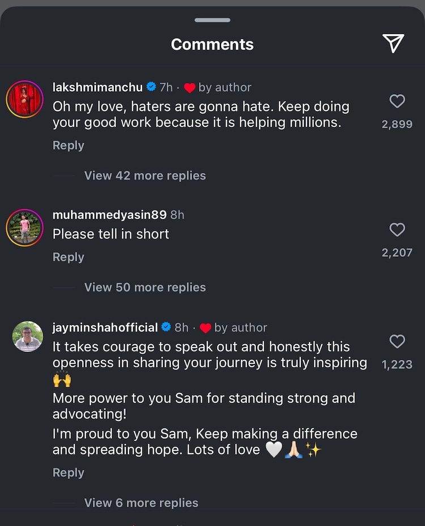This screenshot has height=526, width=425.
Task: Open muhammedyasin89's profile picture
Action: 25,228
